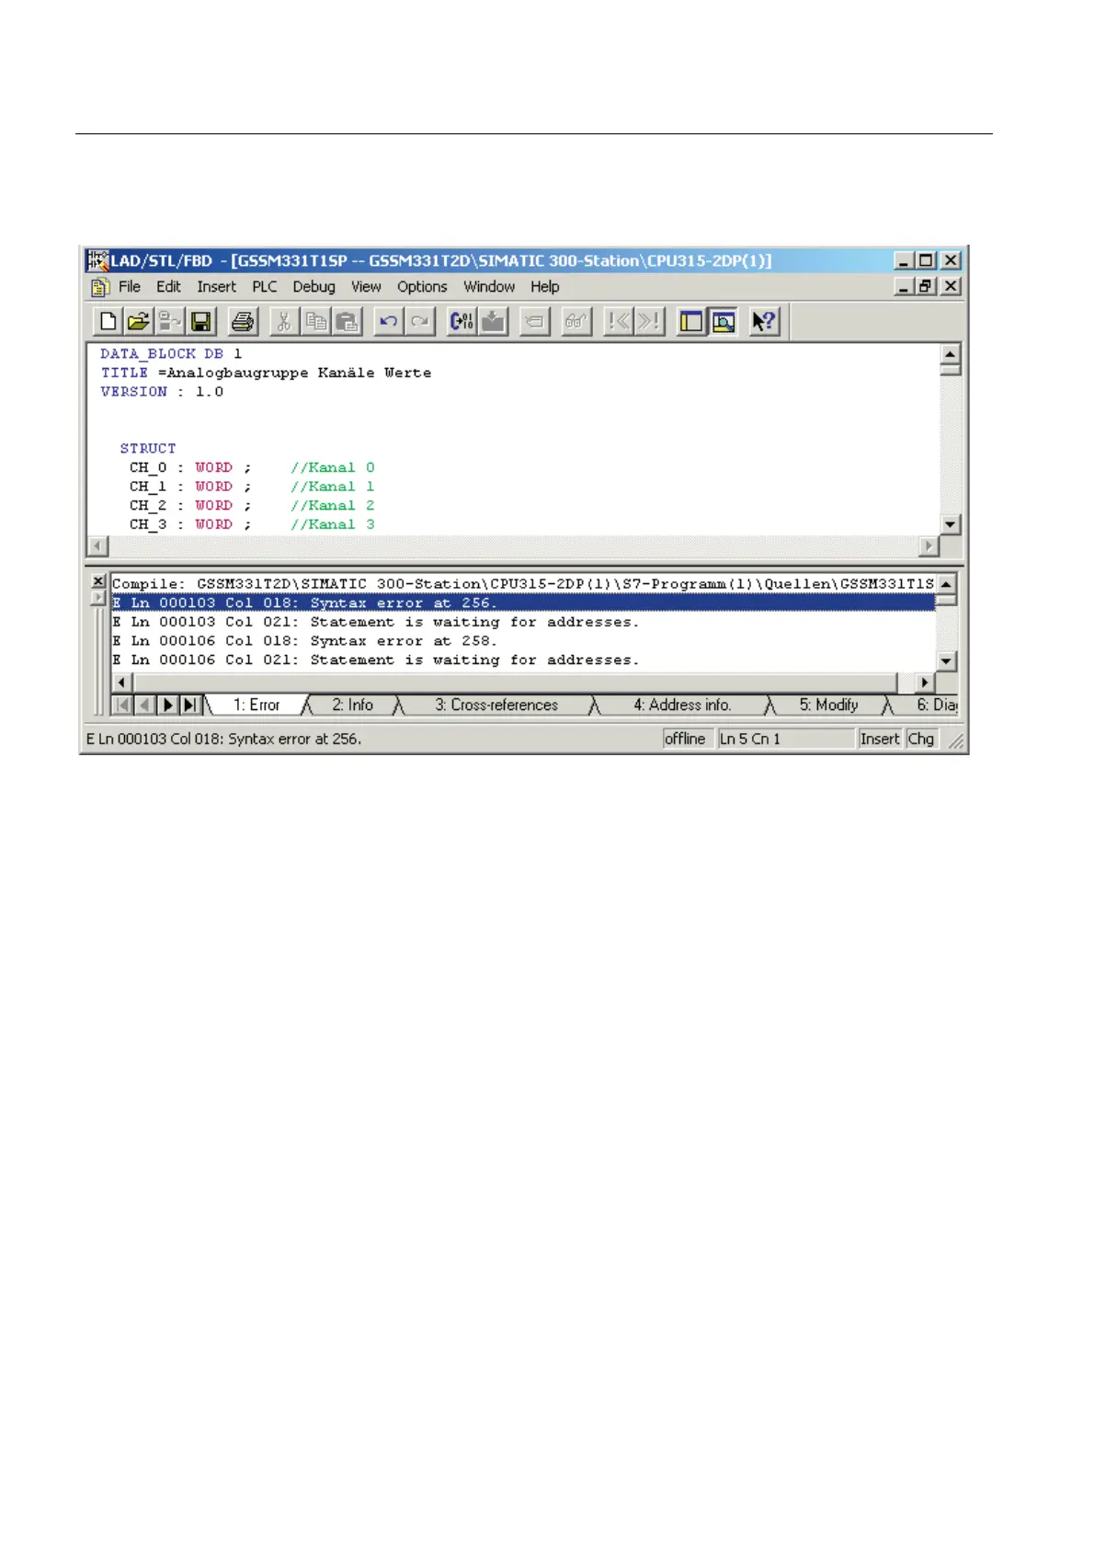
Task: Toggle the details output pane icon
Action: coord(723,321)
